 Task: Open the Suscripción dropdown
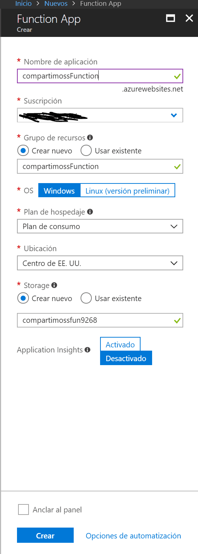[x=100, y=115]
